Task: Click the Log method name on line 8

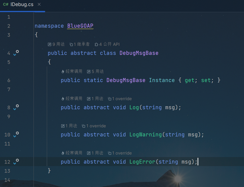Action: click(134, 107)
